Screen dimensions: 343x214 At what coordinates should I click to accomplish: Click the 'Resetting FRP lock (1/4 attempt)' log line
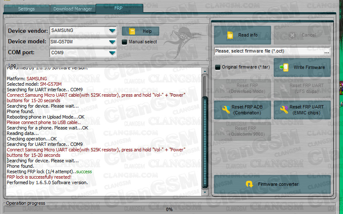pyautogui.click(x=49, y=172)
